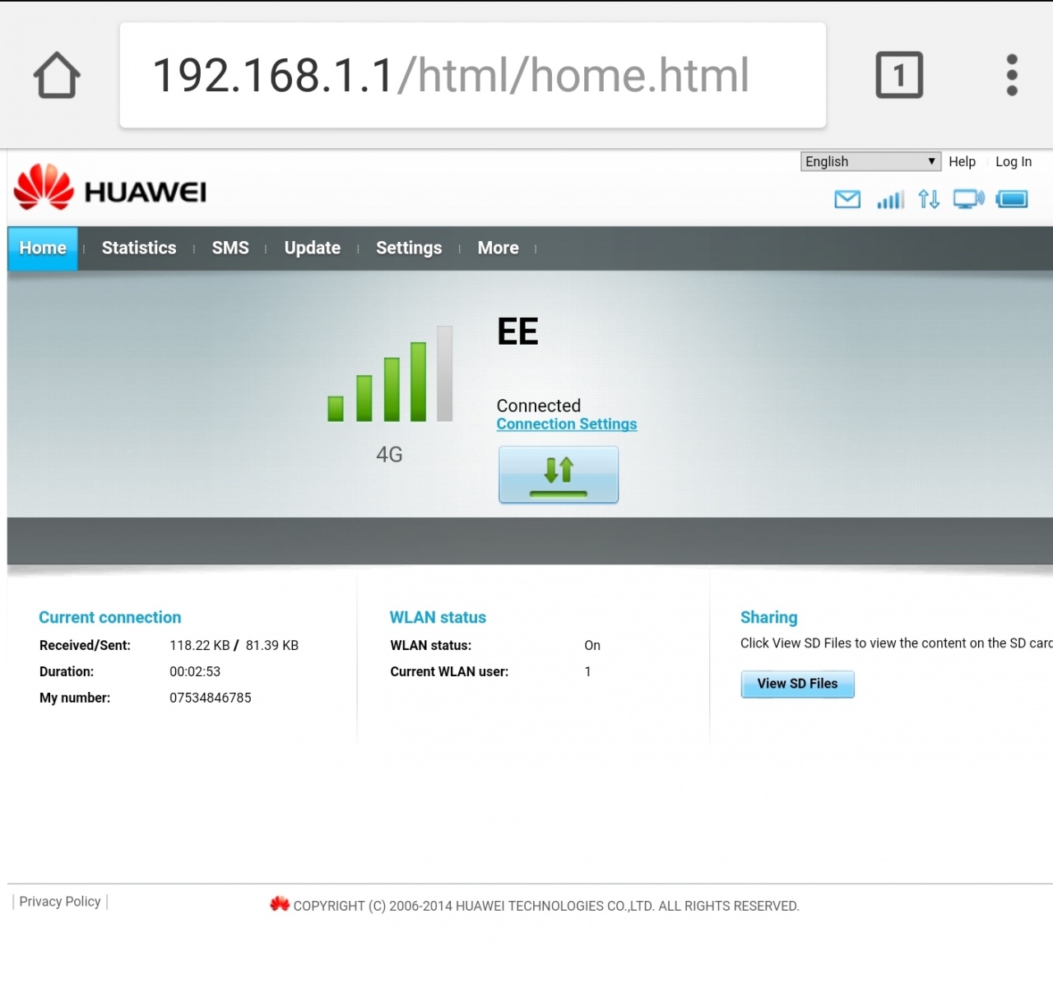This screenshot has width=1053, height=993.
Task: Open the More tab
Action: coord(499,248)
